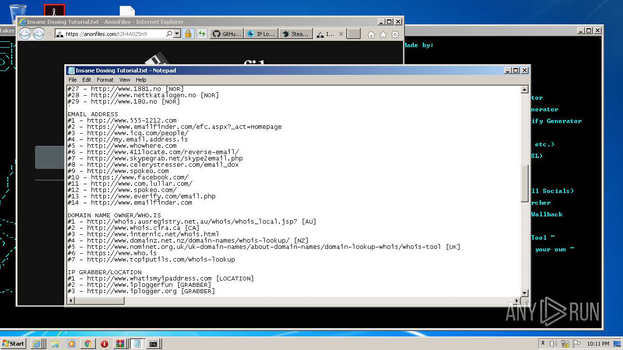Viewport: 623px width, 350px height.
Task: Open Chrome from the taskbar
Action: click(88, 344)
